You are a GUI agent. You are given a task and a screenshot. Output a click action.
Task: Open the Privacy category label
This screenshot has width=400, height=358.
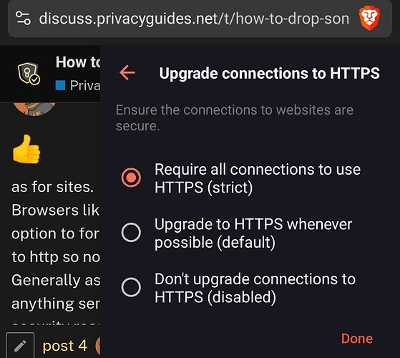click(85, 85)
